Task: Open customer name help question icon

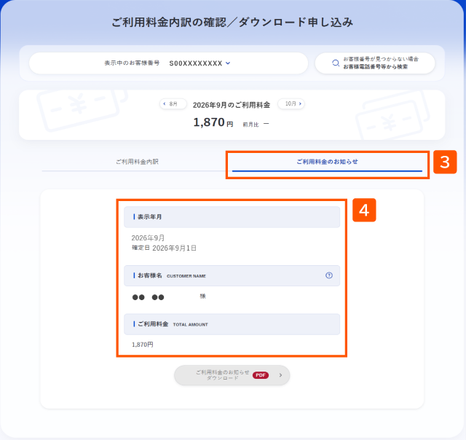Action: pyautogui.click(x=328, y=275)
